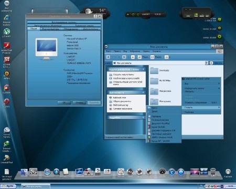Viewport: 236px width, 189px height.
Task: Launch Safari compass icon in dock
Action: [x=47, y=172]
